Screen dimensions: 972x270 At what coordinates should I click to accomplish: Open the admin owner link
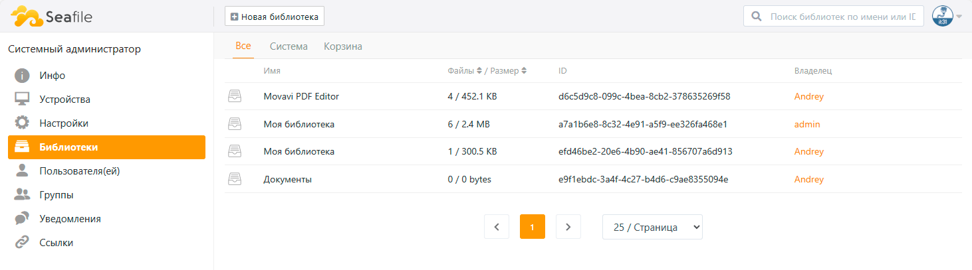tap(807, 124)
